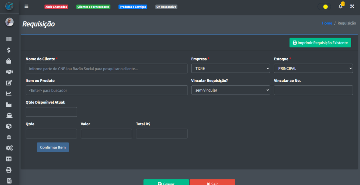Image resolution: width=360 pixels, height=185 pixels.
Task: Toggle sidebar with hamburger menu icon
Action: pyautogui.click(x=26, y=6)
